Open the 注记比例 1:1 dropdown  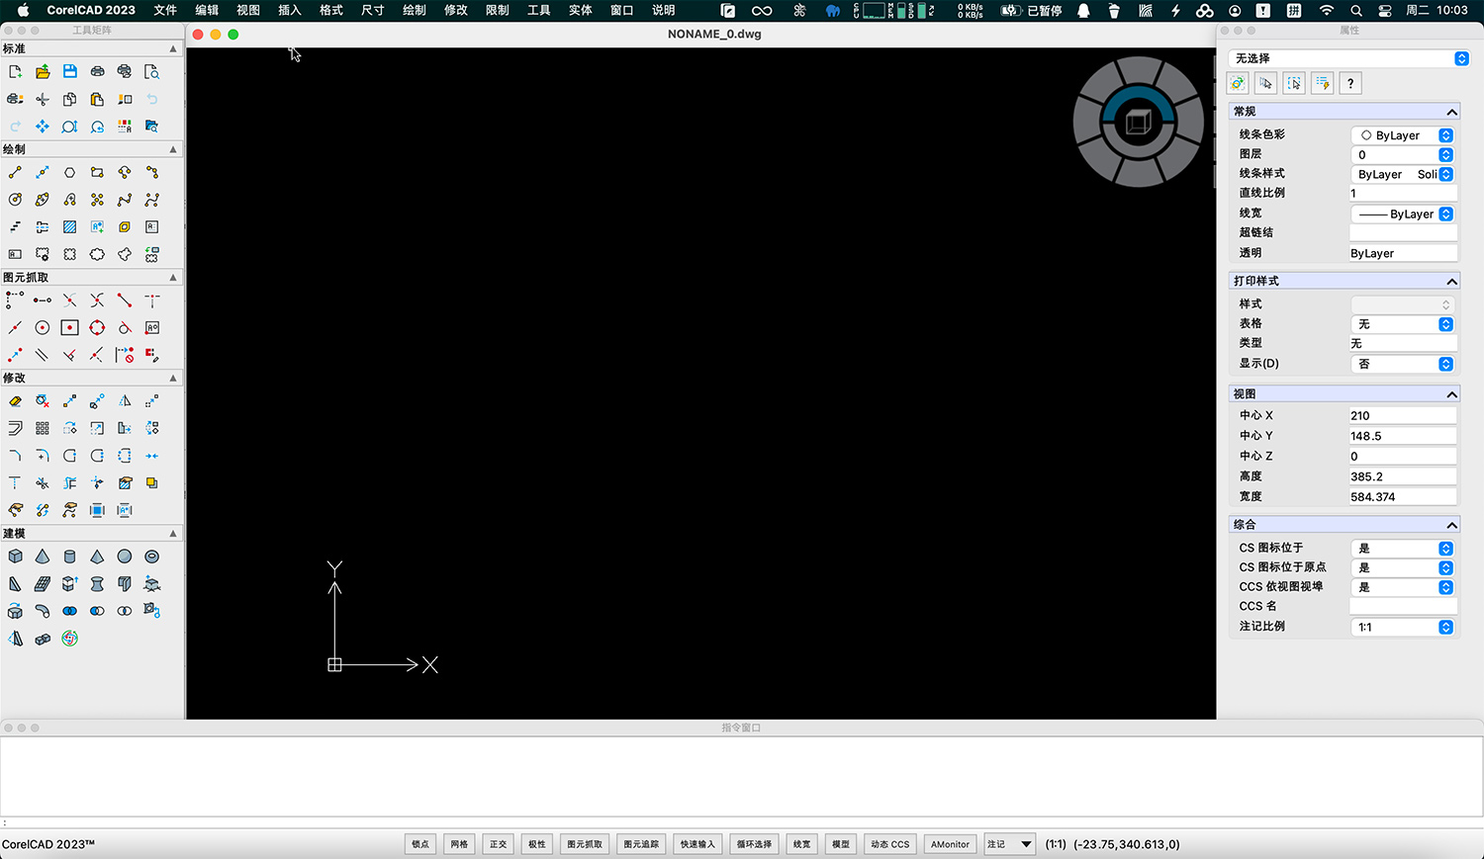pos(1444,627)
